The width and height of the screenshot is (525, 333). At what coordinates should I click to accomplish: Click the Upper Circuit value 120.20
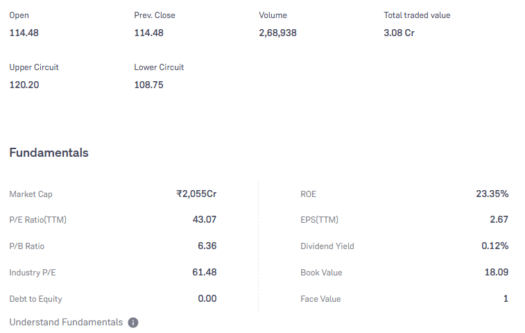click(x=24, y=85)
